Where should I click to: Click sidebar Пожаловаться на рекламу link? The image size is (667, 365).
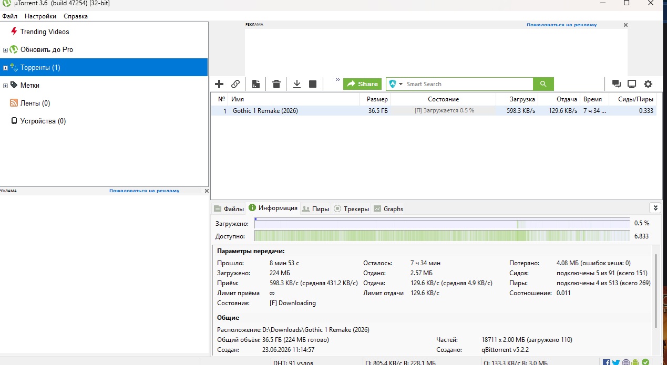(x=144, y=191)
